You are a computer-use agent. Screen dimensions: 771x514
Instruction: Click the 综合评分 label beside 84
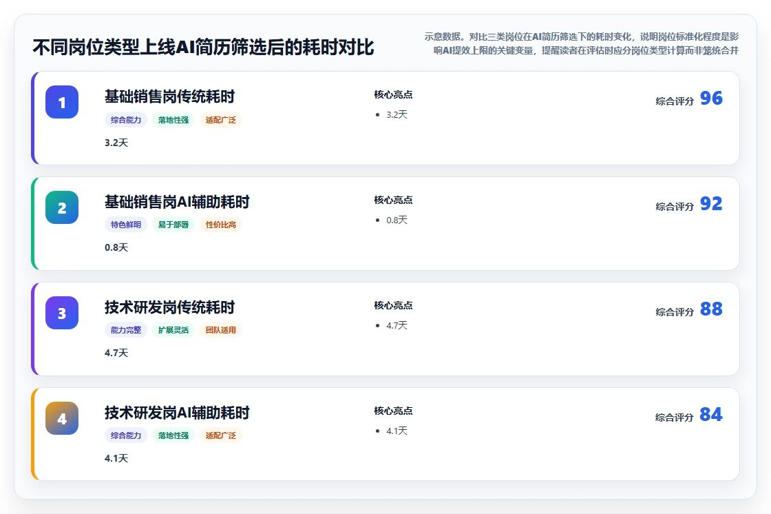point(675,418)
